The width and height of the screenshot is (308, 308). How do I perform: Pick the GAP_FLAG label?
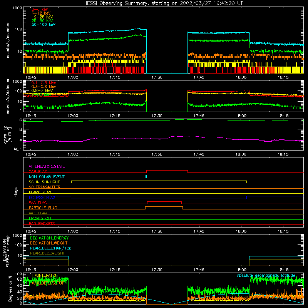pyautogui.click(x=38, y=171)
